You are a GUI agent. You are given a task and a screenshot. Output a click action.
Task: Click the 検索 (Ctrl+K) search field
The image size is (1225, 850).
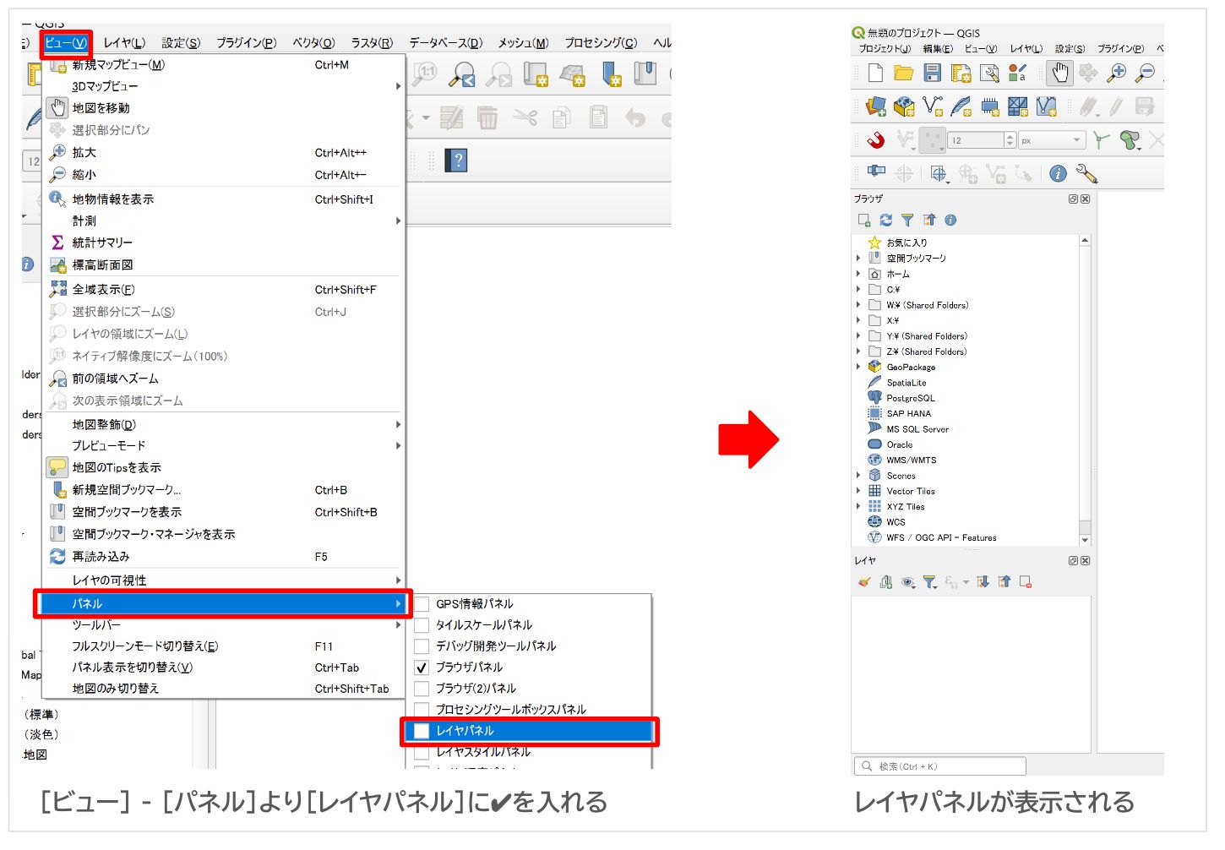[940, 766]
